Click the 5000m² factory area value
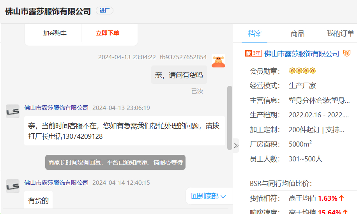The image size is (357, 214). [300, 144]
